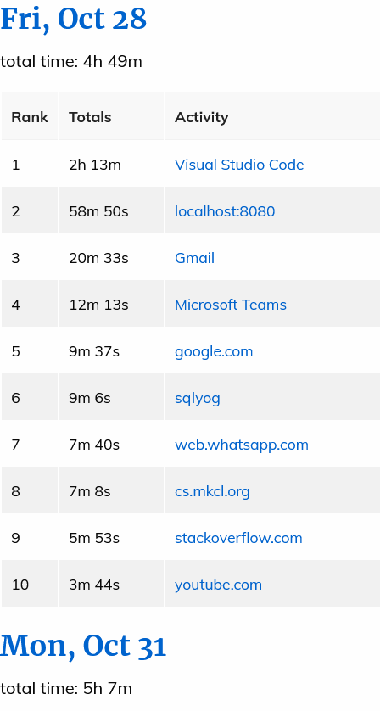
Task: Click the total time 5h 7m text
Action: click(66, 689)
